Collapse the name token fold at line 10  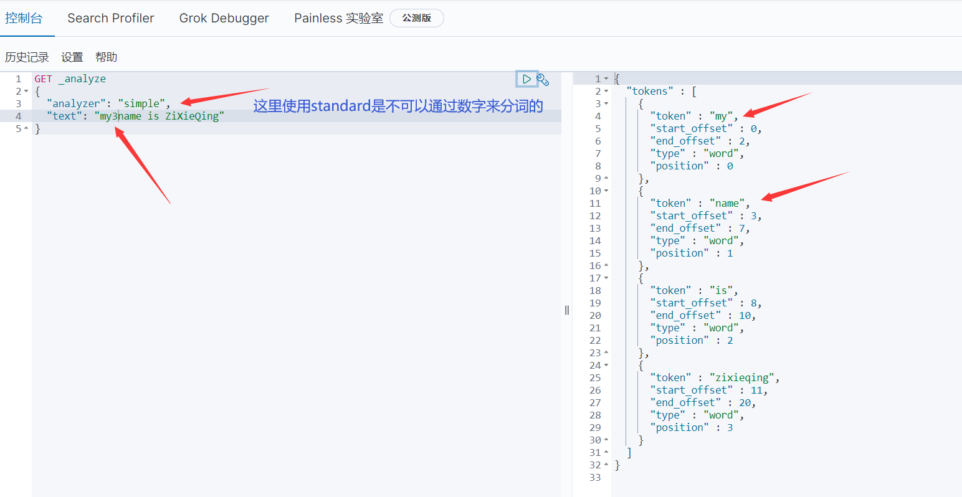pyautogui.click(x=606, y=191)
